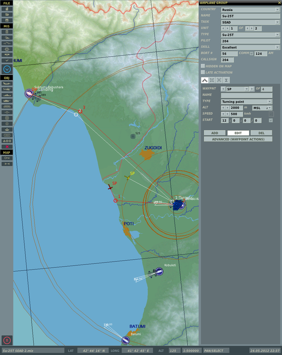Screen dimensions: 282x355
Task: Switch to the Route waypoints tab
Action: point(205,80)
